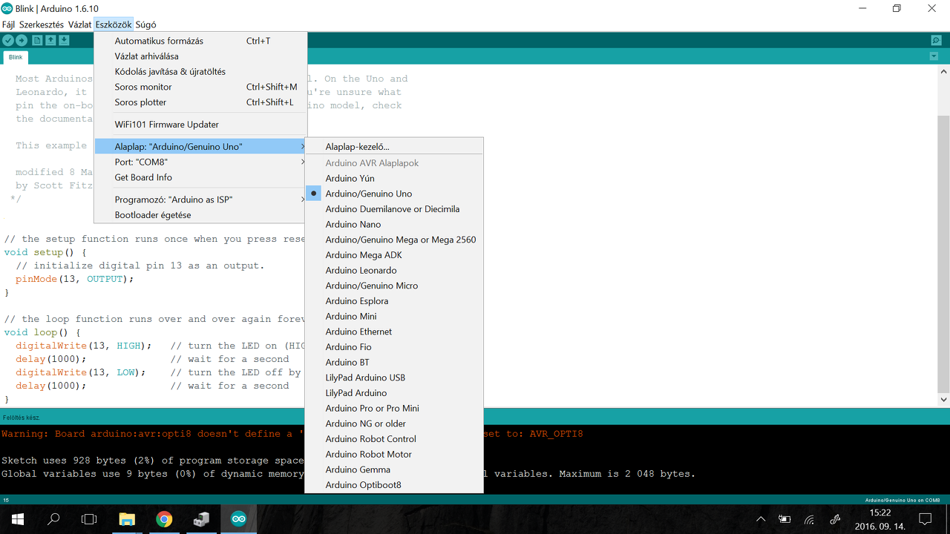Open the sketch tab dropdown arrow
This screenshot has width=950, height=534.
click(x=934, y=56)
